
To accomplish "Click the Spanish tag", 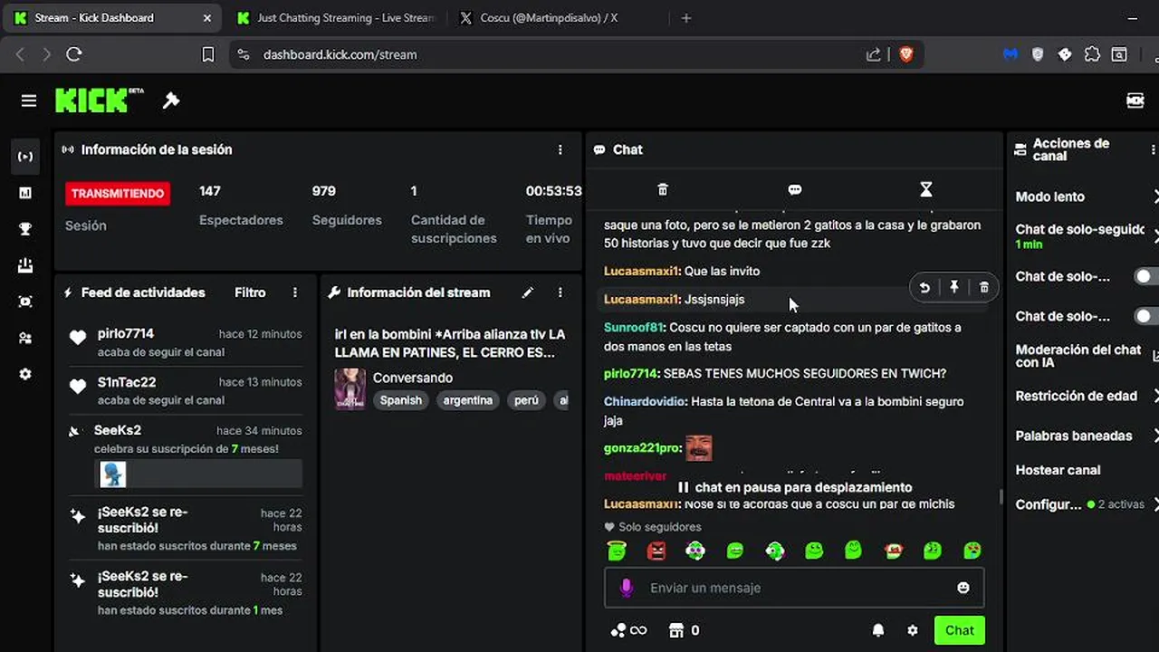I will (401, 400).
